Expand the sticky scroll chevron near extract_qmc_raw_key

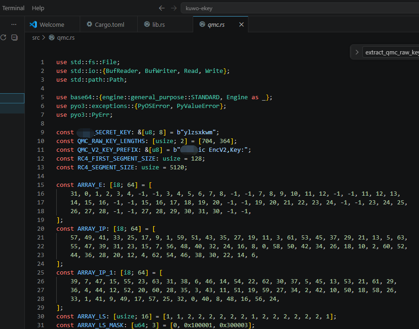357,52
